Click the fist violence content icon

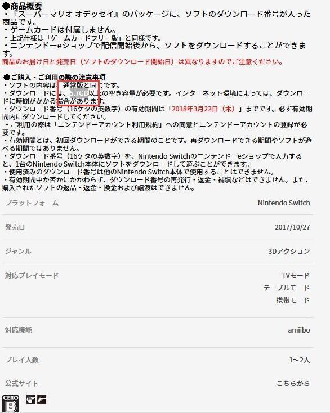tap(31, 399)
